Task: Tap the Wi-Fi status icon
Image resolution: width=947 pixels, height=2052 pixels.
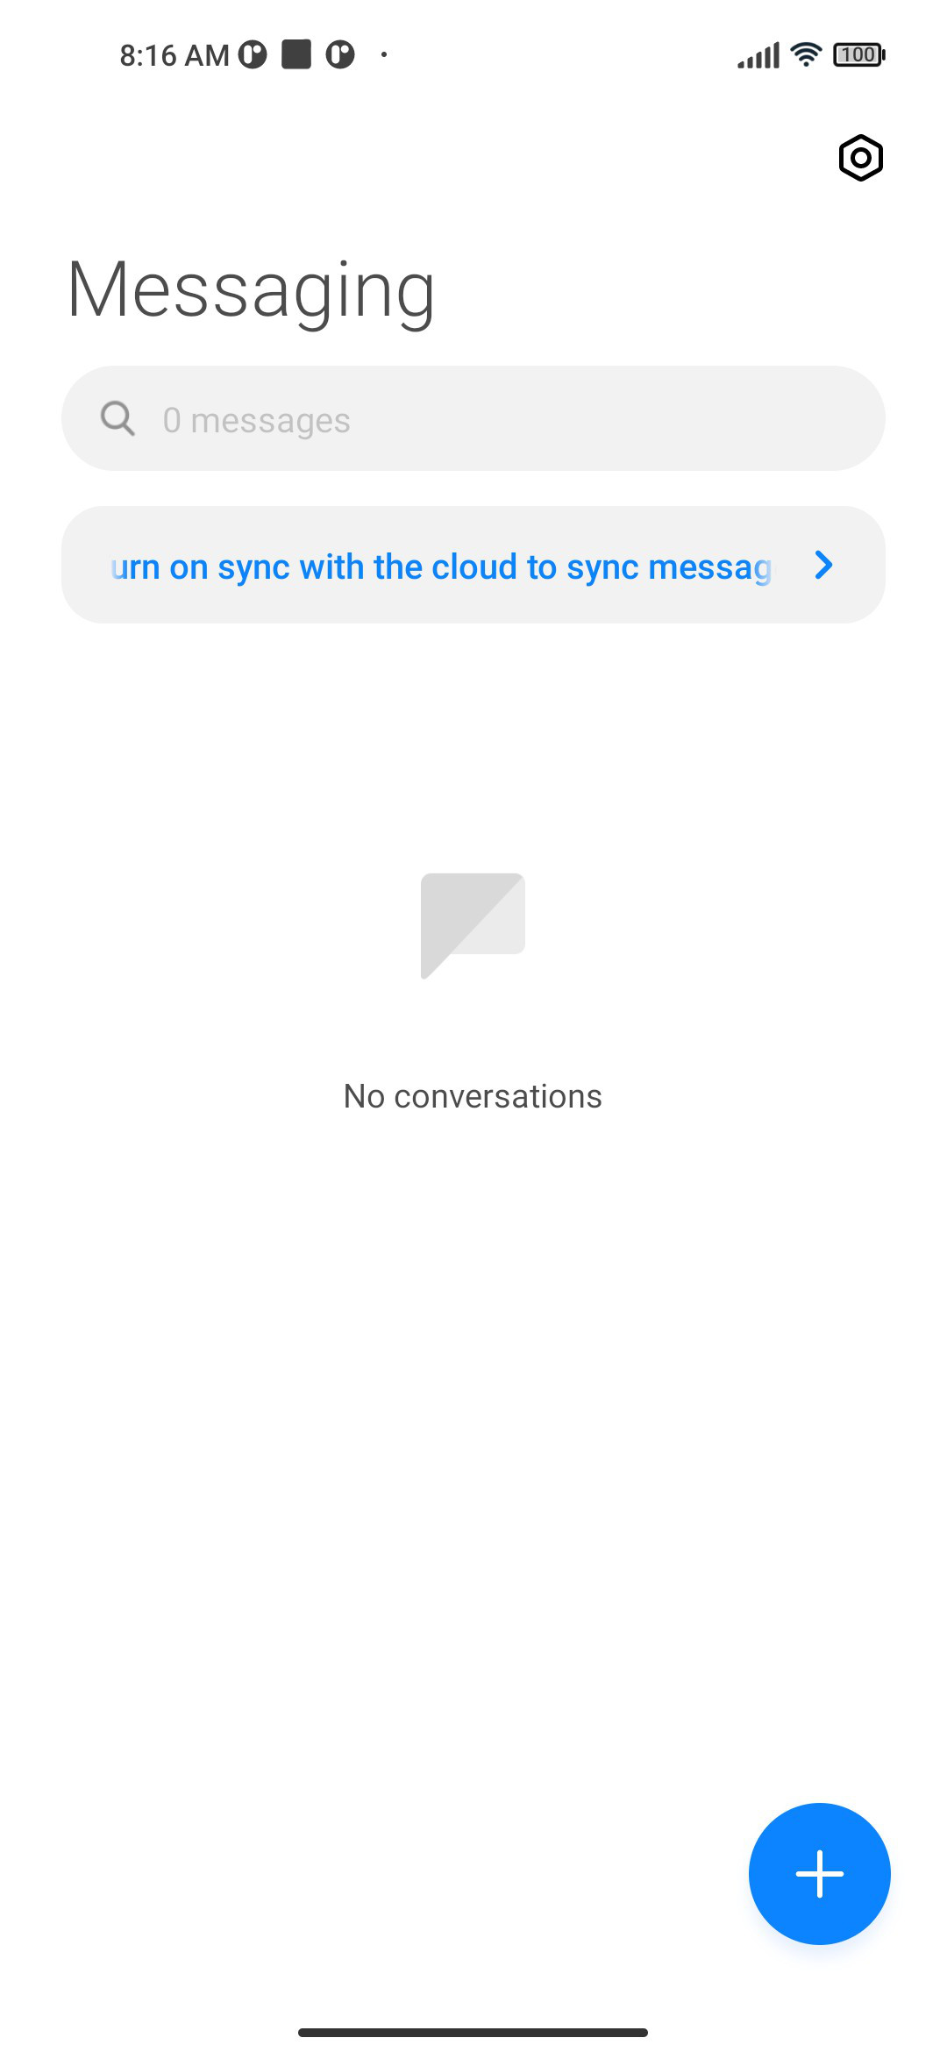Action: tap(805, 54)
